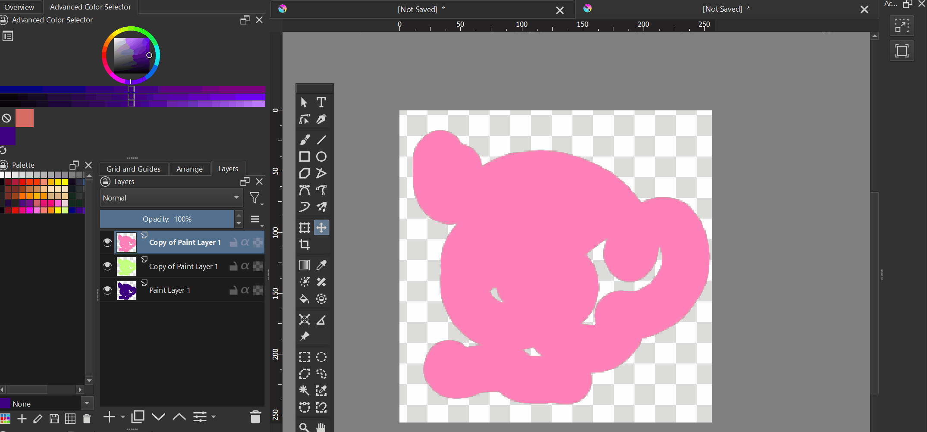Hide the pink Copy of Paint Layer 1
Image resolution: width=927 pixels, height=432 pixels.
(x=107, y=242)
